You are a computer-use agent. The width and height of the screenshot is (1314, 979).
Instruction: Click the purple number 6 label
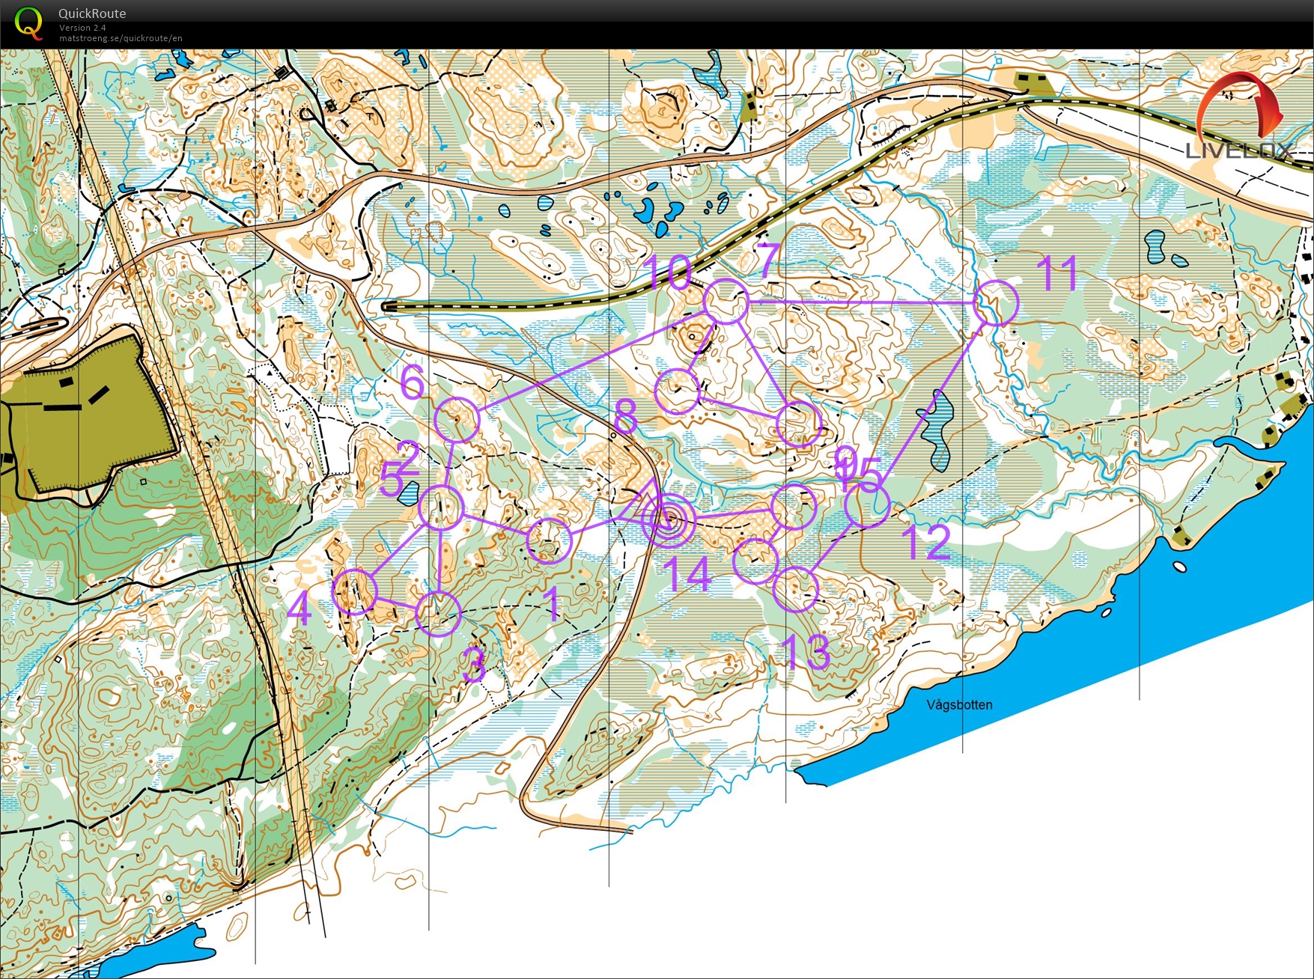pyautogui.click(x=413, y=382)
